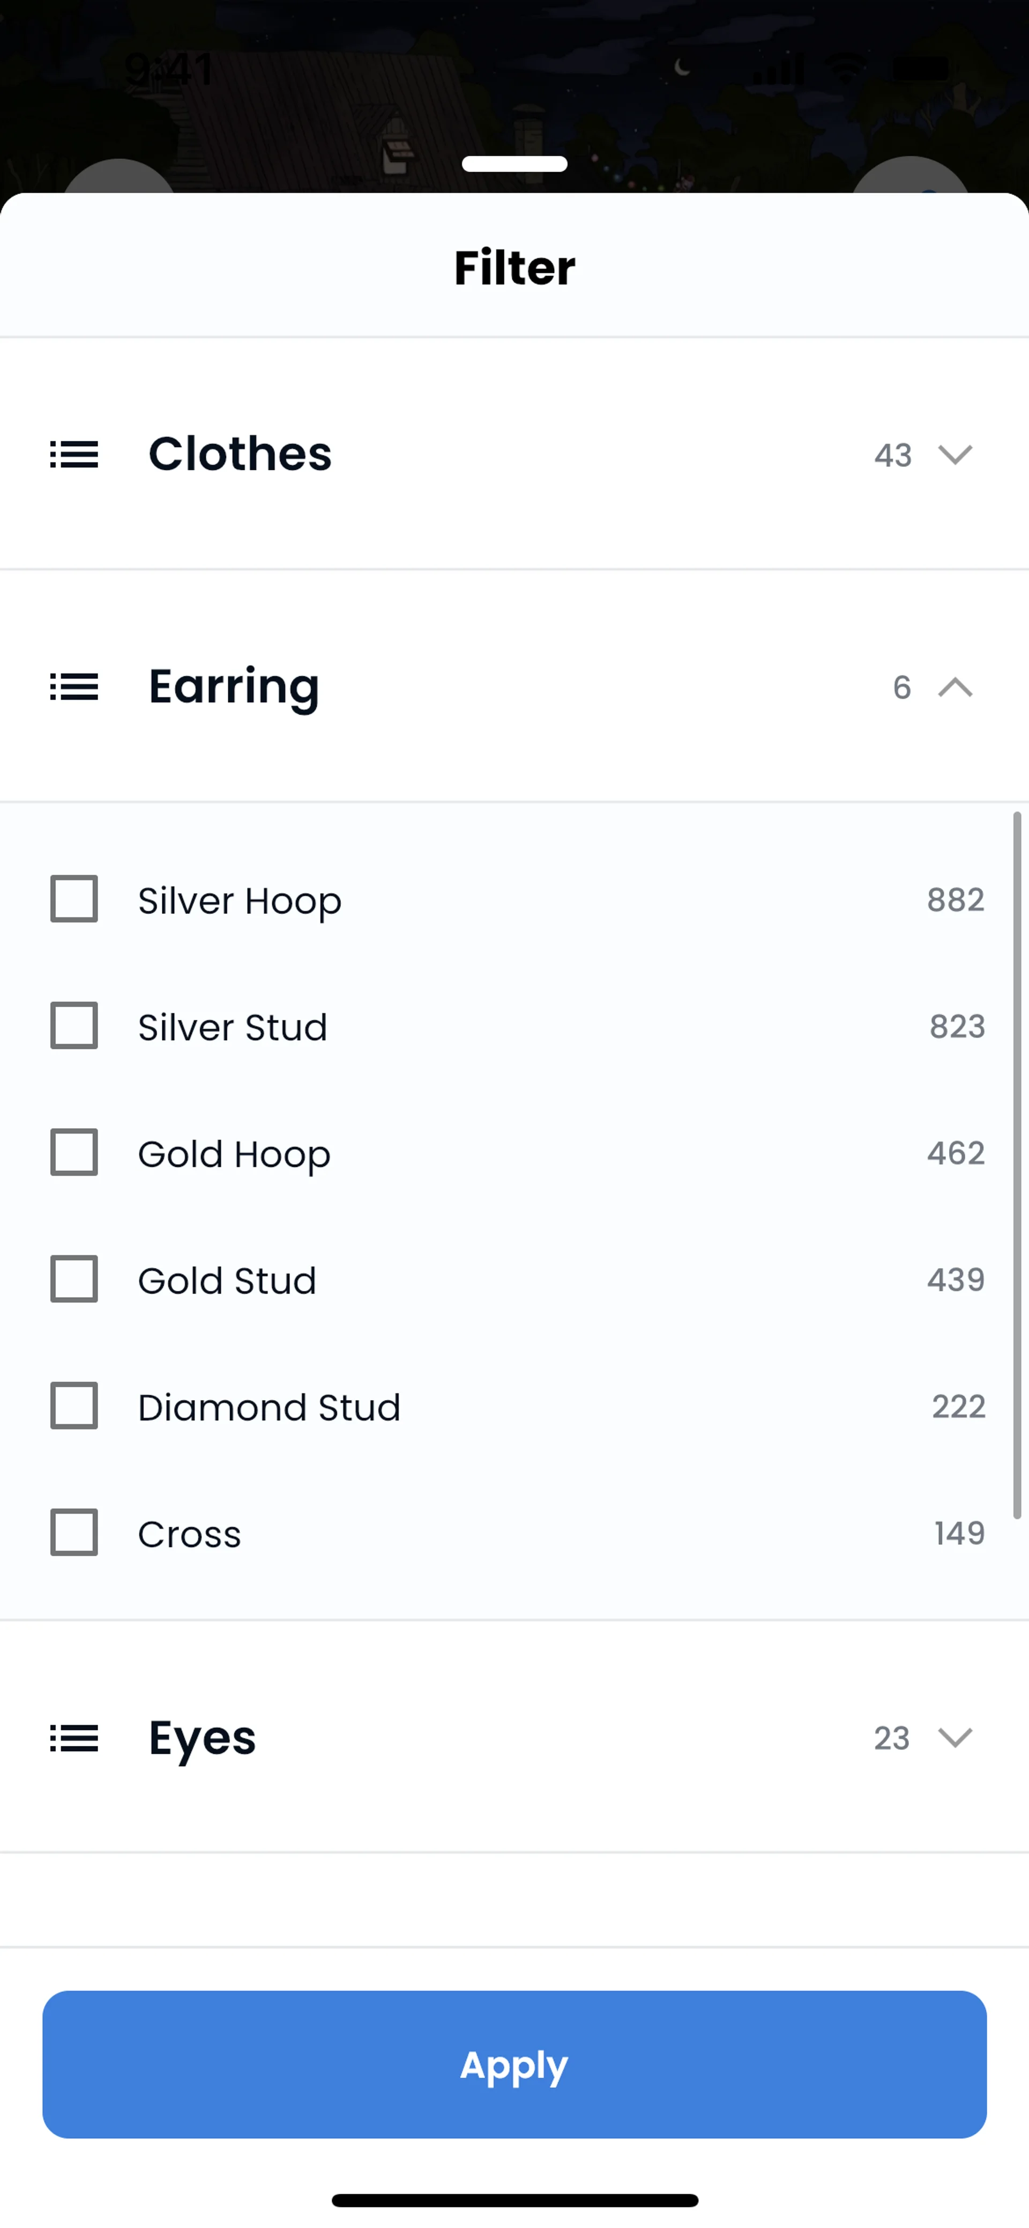Viewport: 1029px width, 2228px height.
Task: Collapse the Earring section chevron
Action: click(955, 687)
